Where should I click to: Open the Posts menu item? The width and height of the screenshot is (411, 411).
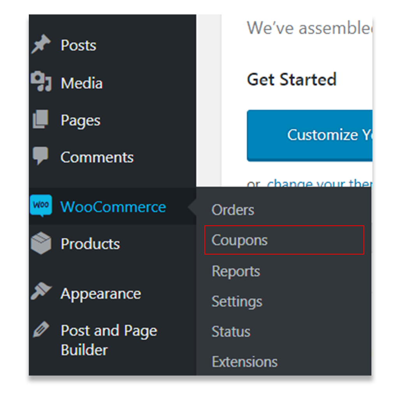pyautogui.click(x=78, y=46)
